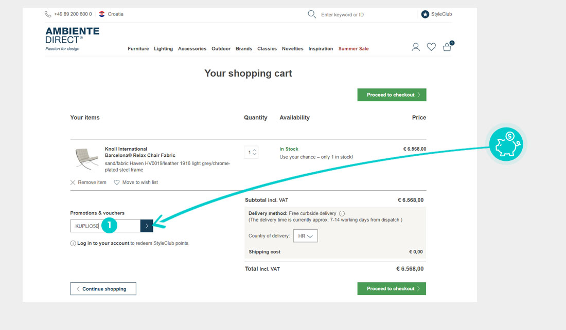The height and width of the screenshot is (330, 566).
Task: Click the Croatia flag icon
Action: point(102,14)
